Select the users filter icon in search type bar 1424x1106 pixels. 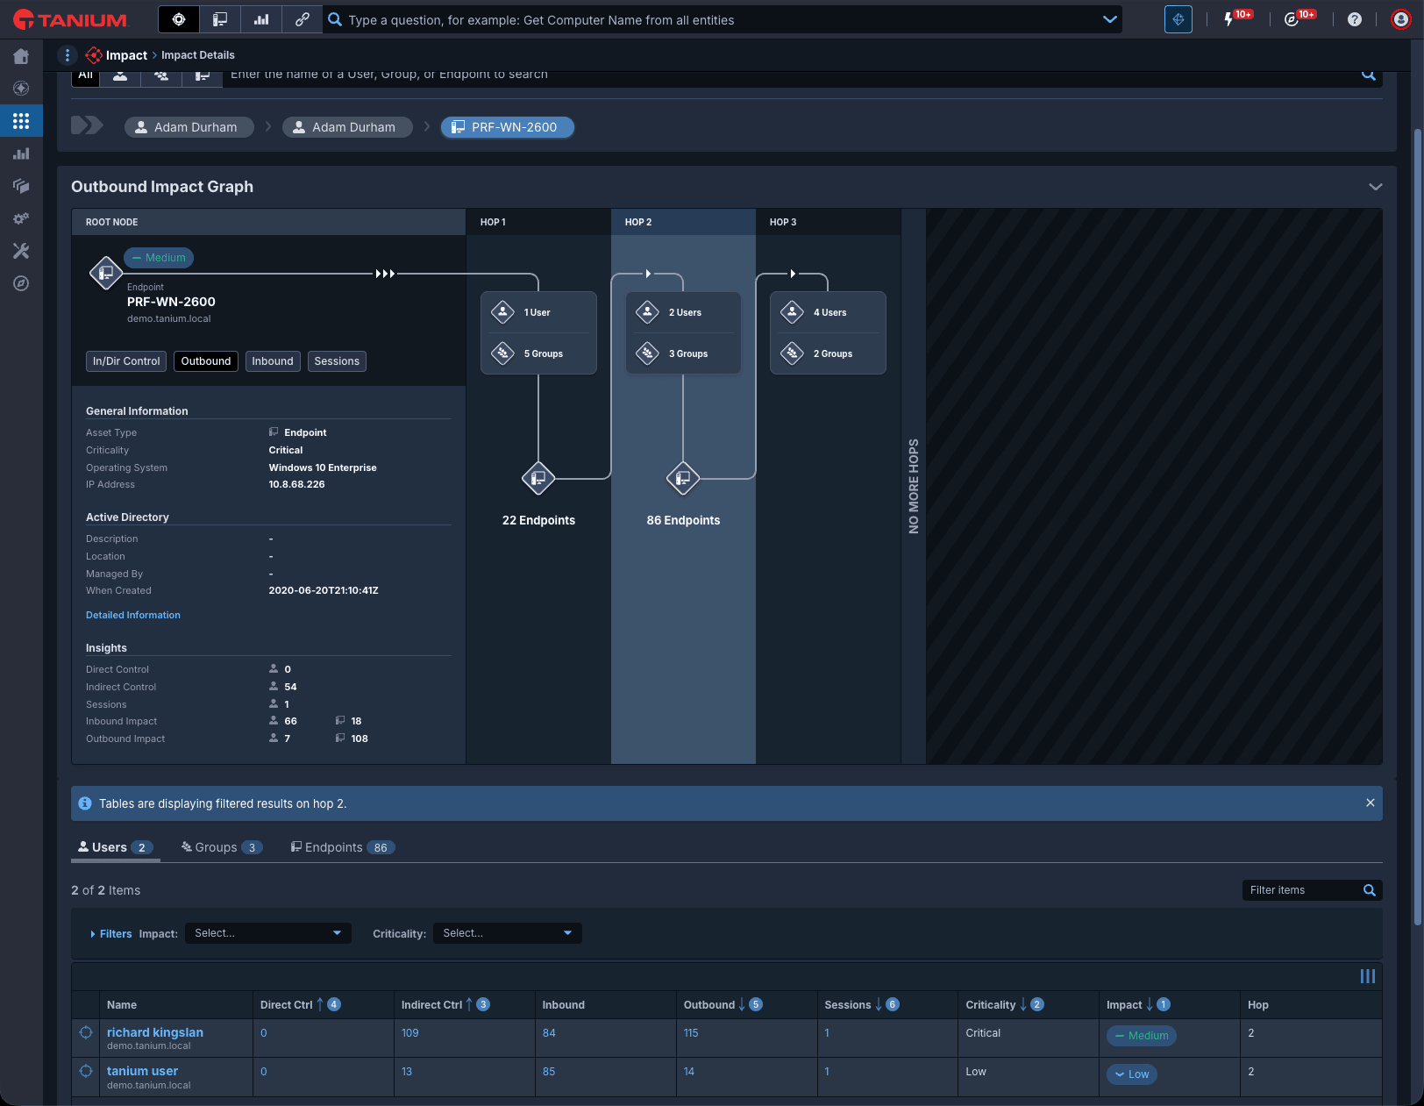120,76
